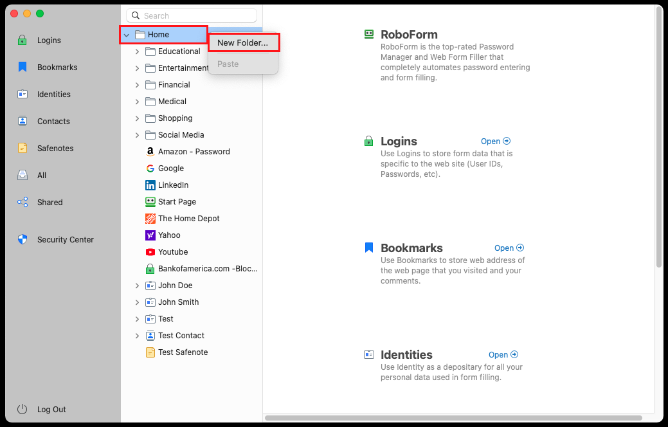Click the contact icon next to Test Contact
The image size is (668, 427).
point(150,336)
